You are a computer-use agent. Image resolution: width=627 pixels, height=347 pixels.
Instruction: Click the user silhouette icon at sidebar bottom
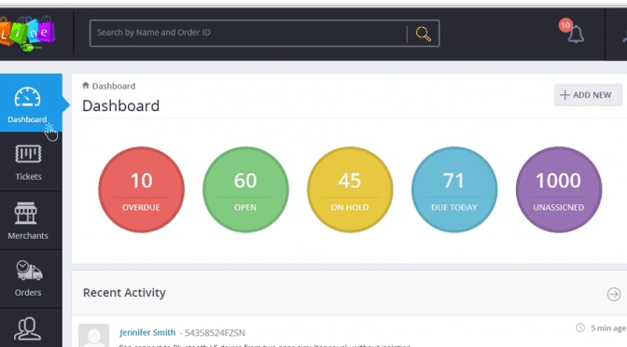[27, 328]
